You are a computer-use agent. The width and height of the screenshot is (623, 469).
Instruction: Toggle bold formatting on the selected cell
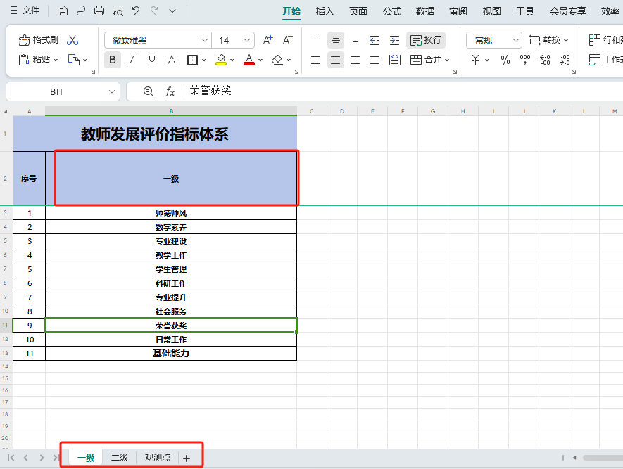pos(112,60)
